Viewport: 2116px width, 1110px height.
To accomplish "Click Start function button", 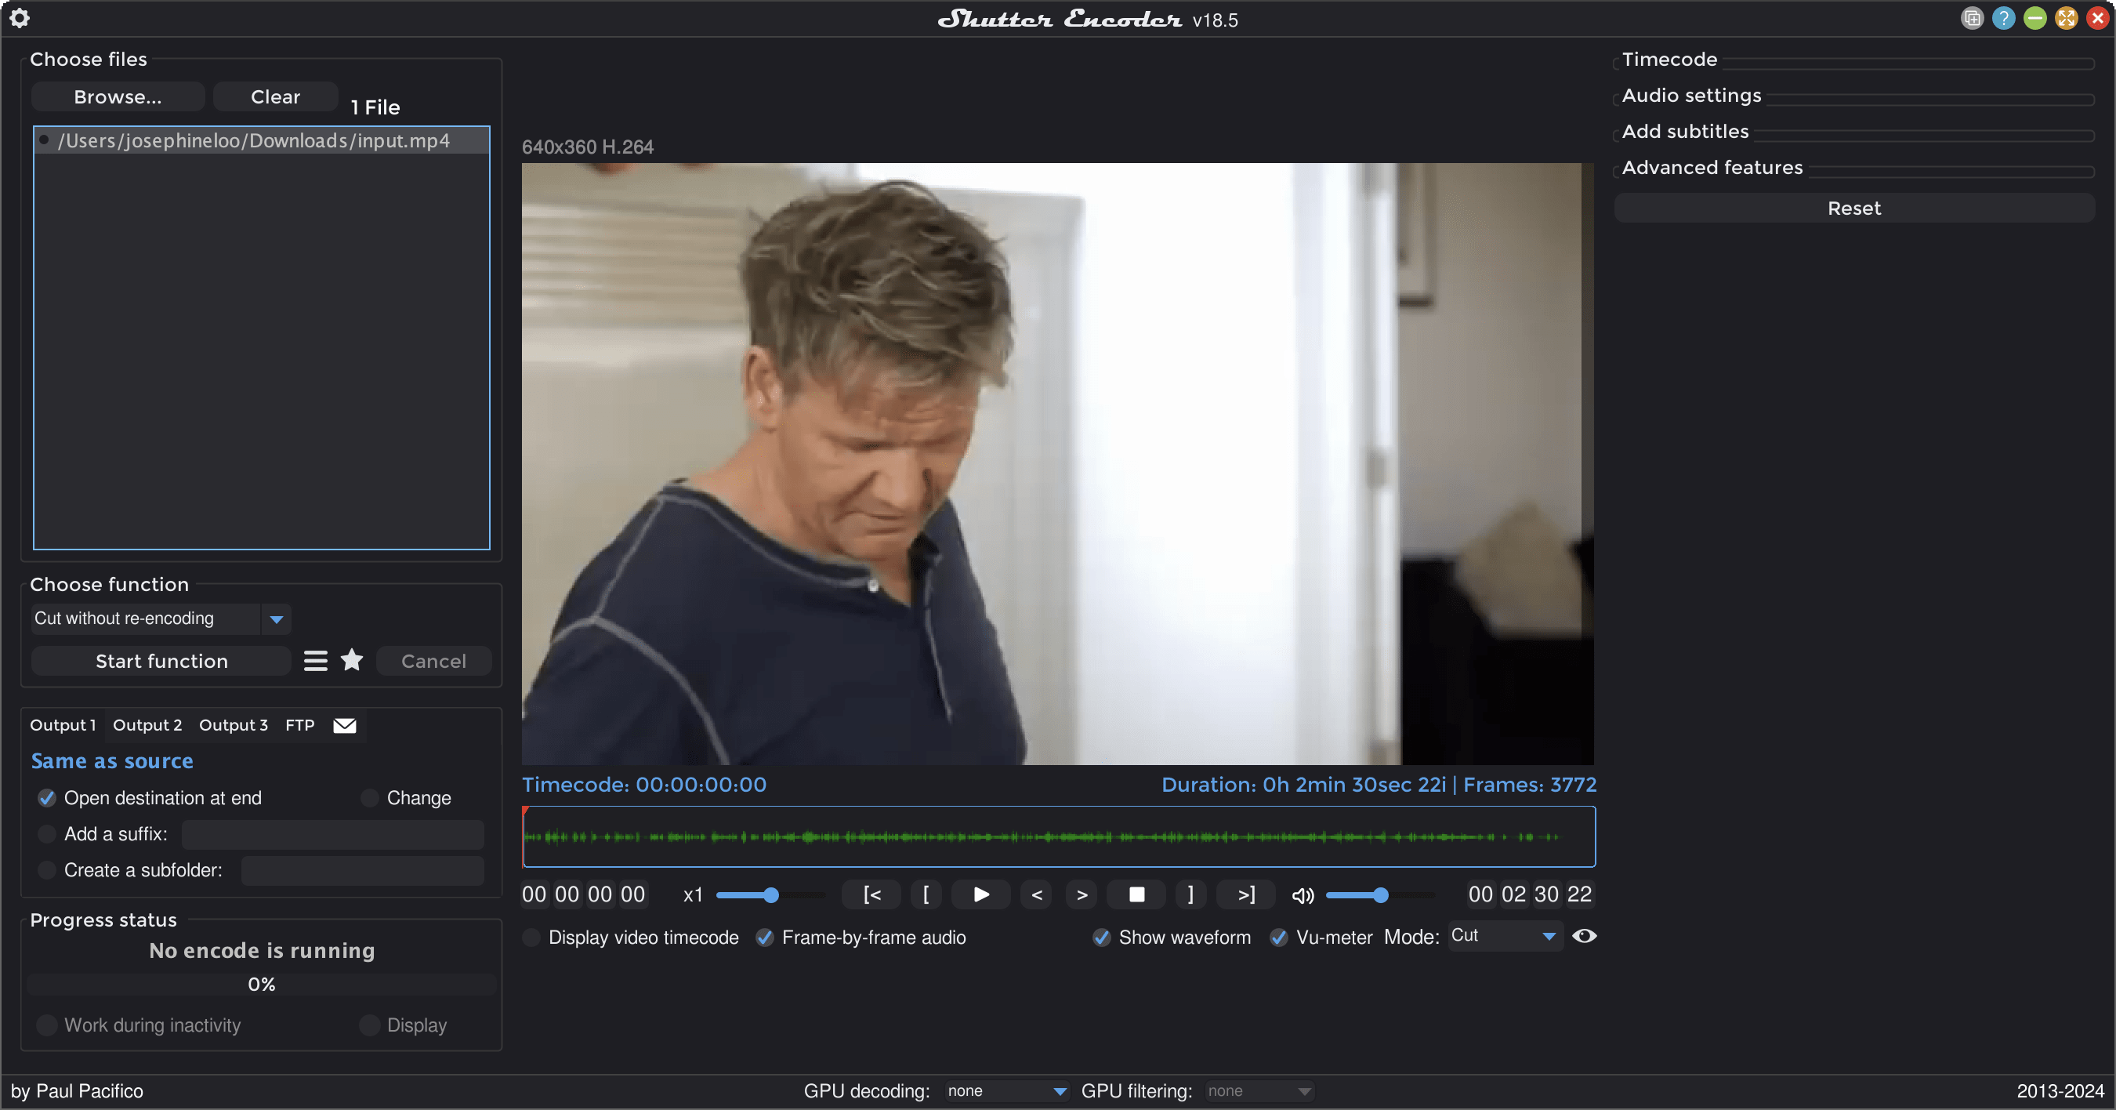I will pyautogui.click(x=161, y=661).
